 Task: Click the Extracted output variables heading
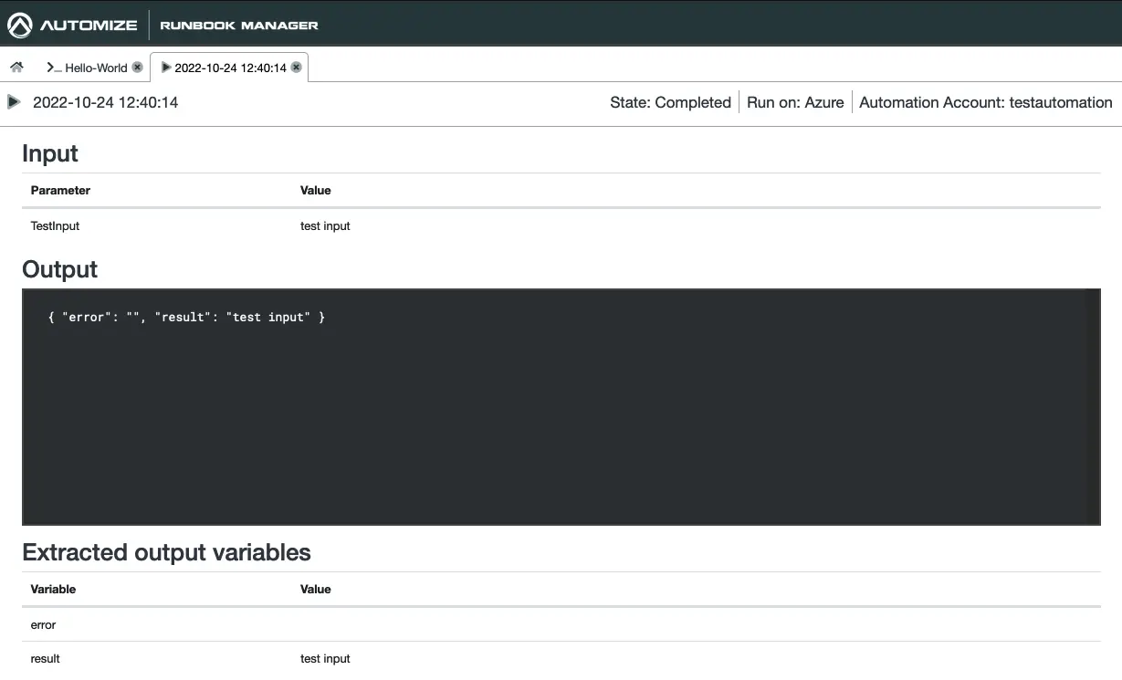pos(166,552)
